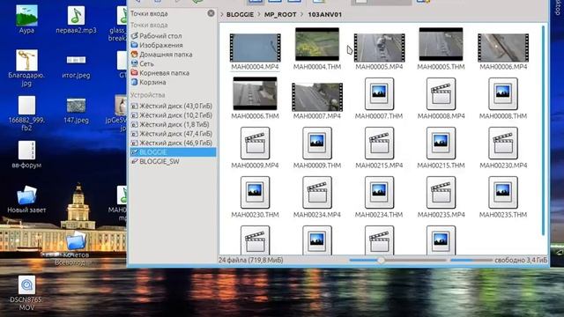Select итог.jpeg on the desktop
This screenshot has width=564, height=317.
[77, 66]
